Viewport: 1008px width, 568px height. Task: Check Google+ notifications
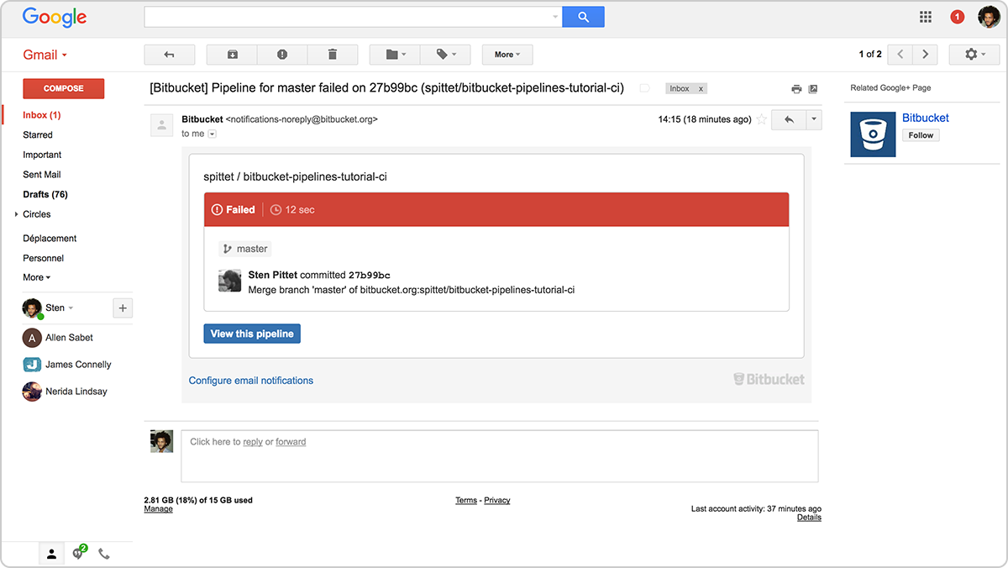pyautogui.click(x=957, y=16)
